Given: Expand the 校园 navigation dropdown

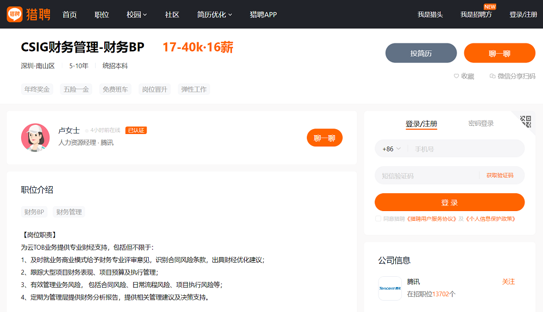Looking at the screenshot, I should [137, 15].
